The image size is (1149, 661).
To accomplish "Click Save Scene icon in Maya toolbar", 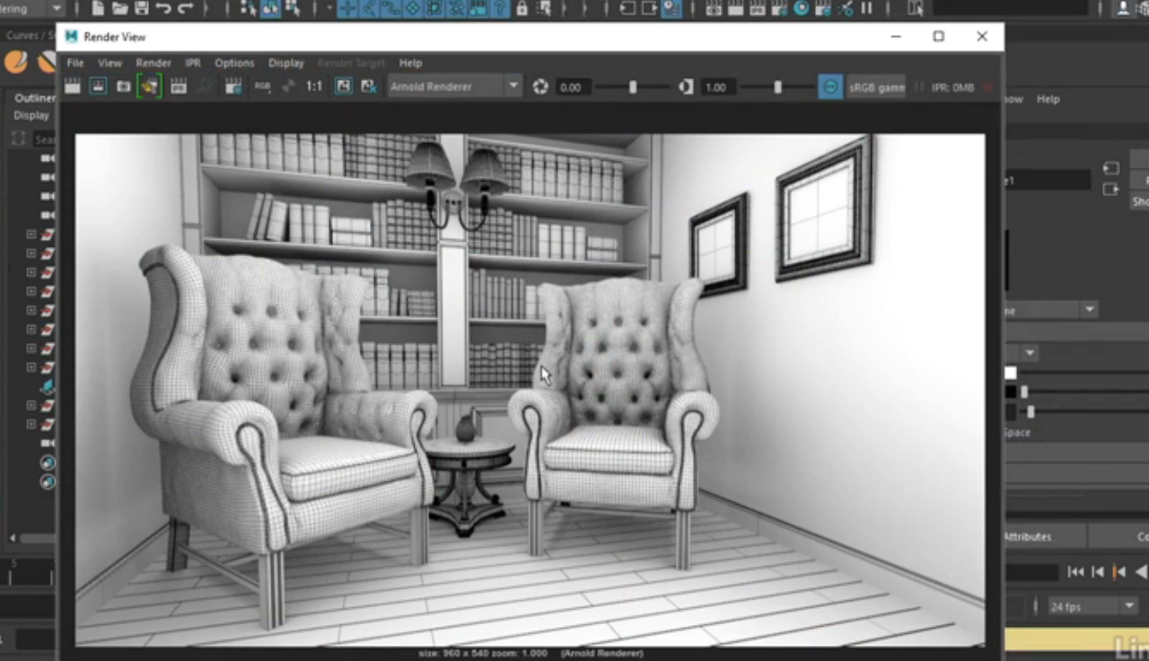I will 141,9.
